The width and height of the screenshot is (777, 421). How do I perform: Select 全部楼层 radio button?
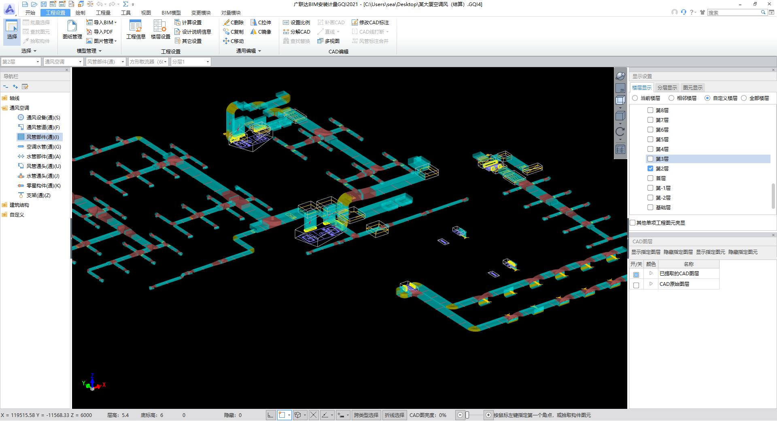[x=744, y=98]
